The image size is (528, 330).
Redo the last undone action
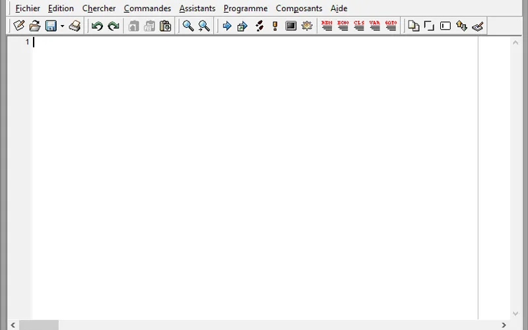pyautogui.click(x=114, y=26)
